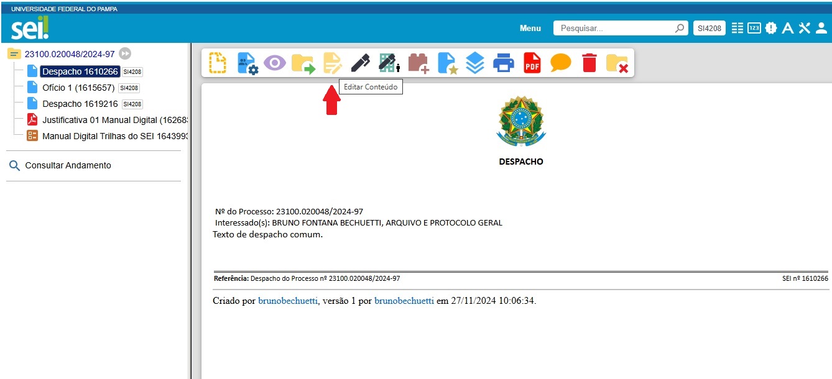The height and width of the screenshot is (379, 832).
Task: Click the Editar Conteúdo document icon
Action: pos(332,63)
